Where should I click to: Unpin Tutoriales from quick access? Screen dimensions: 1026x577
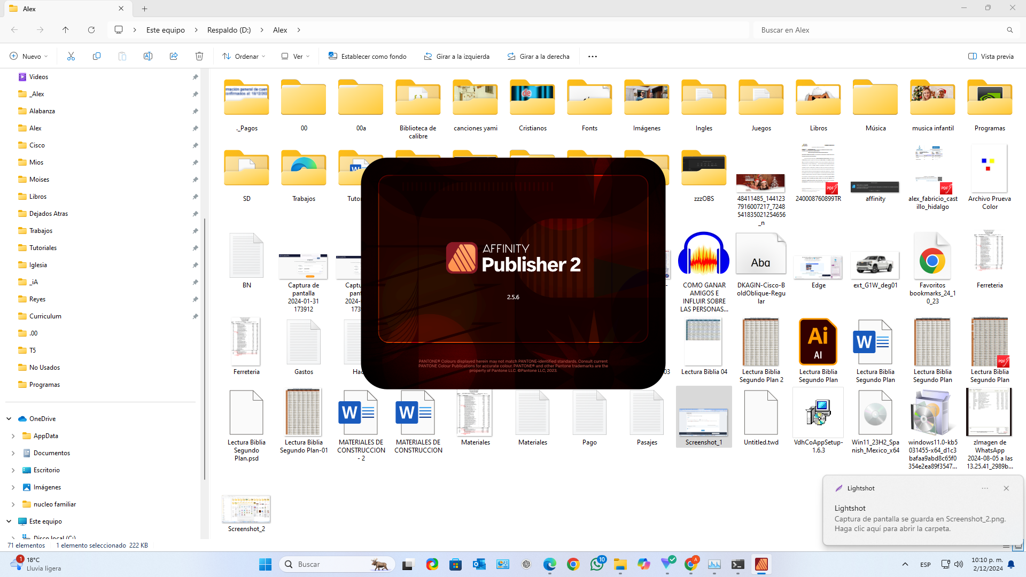click(195, 248)
